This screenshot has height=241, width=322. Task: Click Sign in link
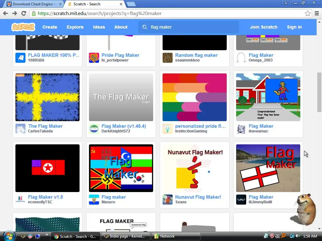tap(294, 27)
